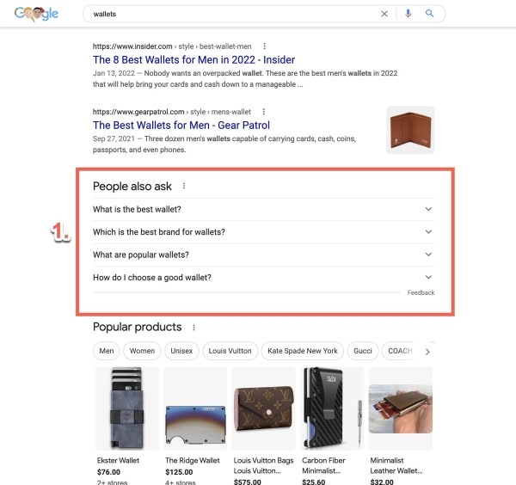Expand 'What is the best wallet?' question
The image size is (516, 485).
coord(264,209)
